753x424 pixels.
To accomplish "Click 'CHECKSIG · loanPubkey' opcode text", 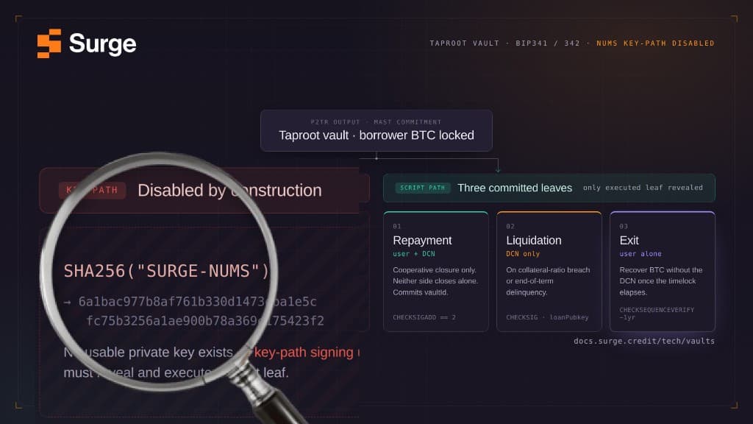I will (547, 317).
